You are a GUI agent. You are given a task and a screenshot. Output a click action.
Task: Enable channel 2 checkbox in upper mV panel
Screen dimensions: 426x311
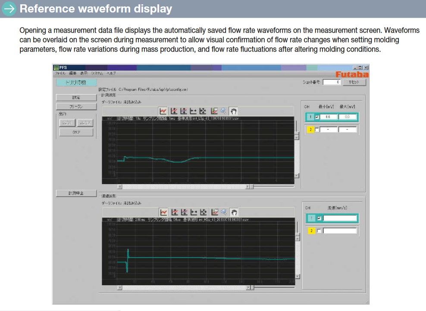pyautogui.click(x=317, y=129)
